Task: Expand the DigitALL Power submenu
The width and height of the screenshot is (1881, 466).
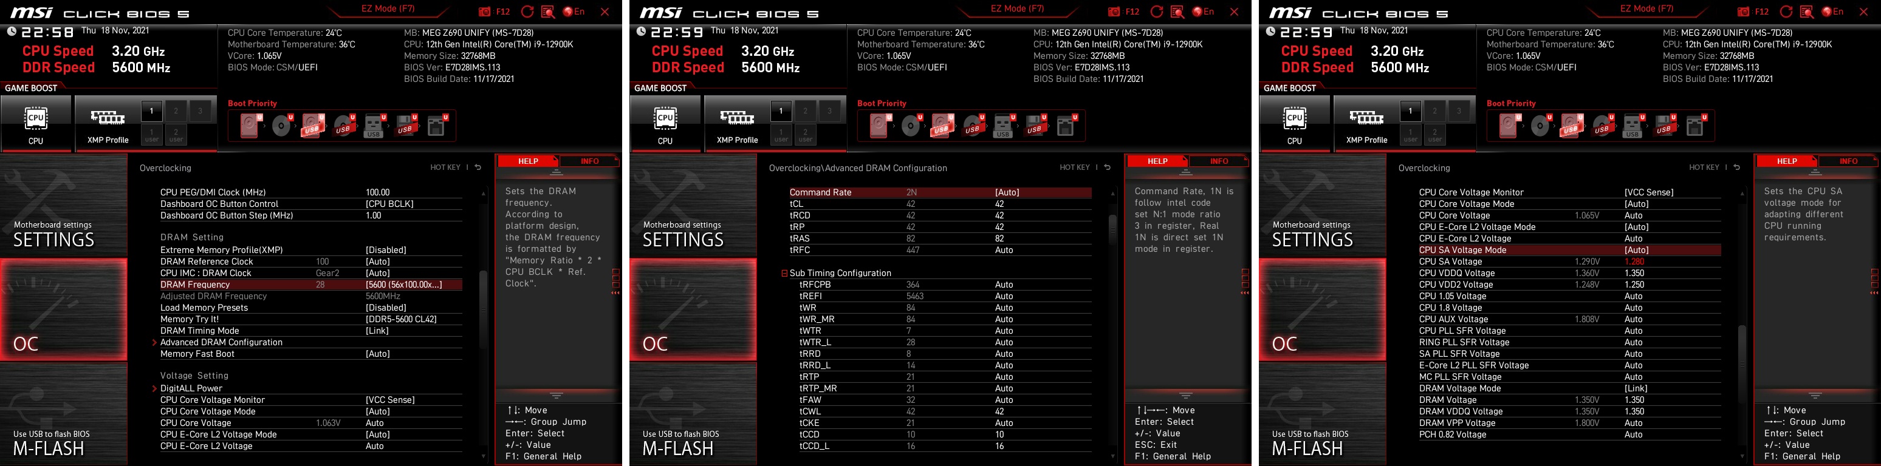Action: click(191, 389)
